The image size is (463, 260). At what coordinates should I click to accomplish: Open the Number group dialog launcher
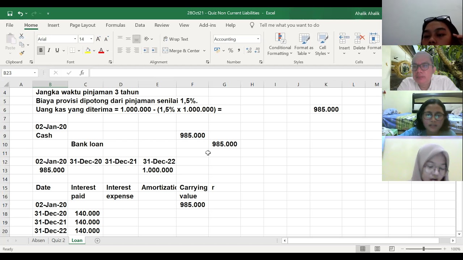(261, 62)
